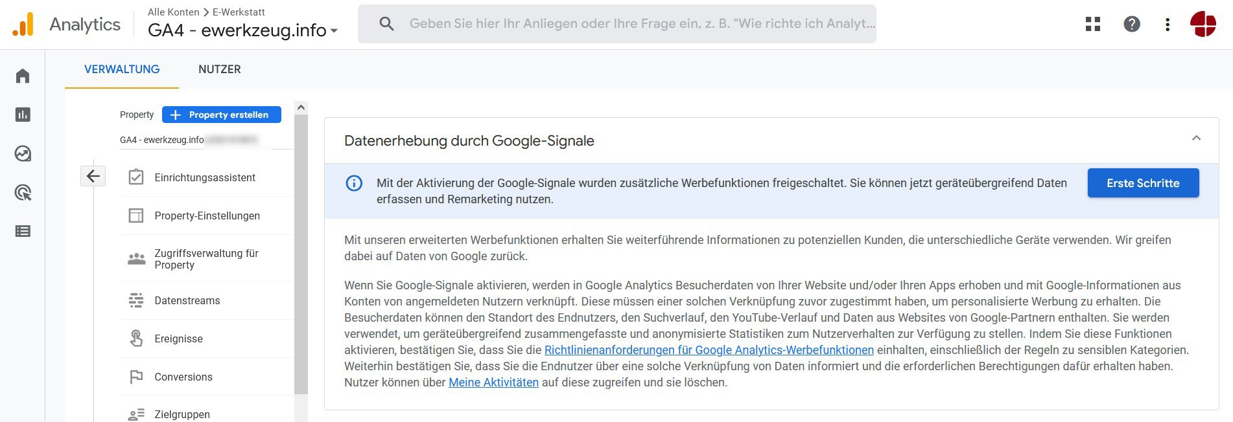Click the info icon in the blue banner
Image resolution: width=1233 pixels, height=422 pixels.
coord(354,183)
